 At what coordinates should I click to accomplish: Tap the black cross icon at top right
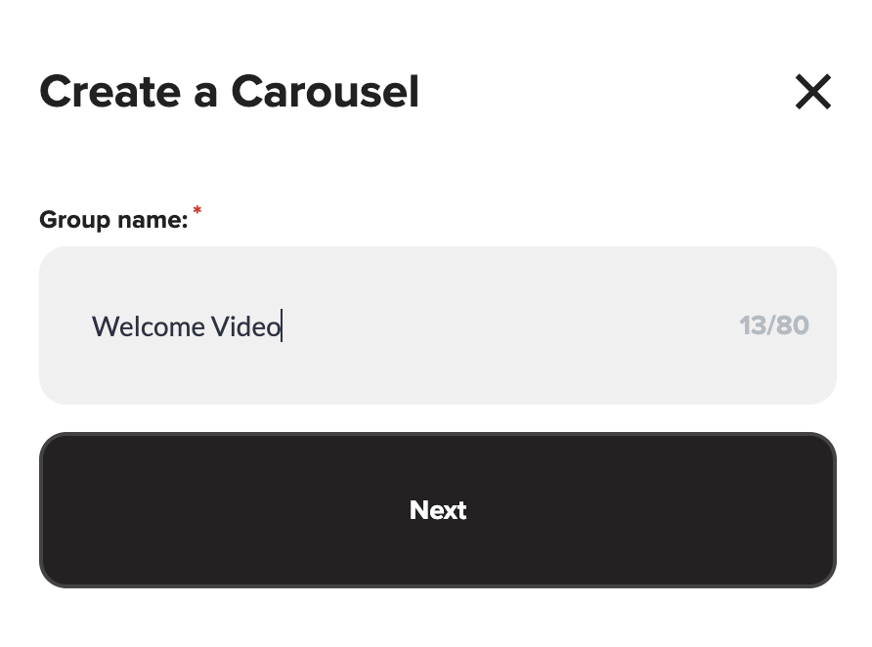pos(812,93)
